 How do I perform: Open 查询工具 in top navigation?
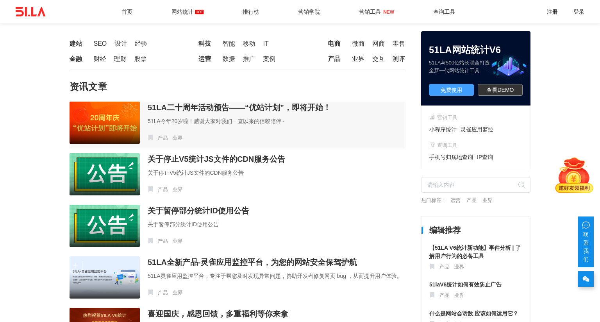(444, 12)
